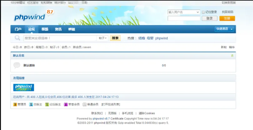The image size is (253, 130).
Task: Click the orange 注册 button
Action: tap(227, 18)
